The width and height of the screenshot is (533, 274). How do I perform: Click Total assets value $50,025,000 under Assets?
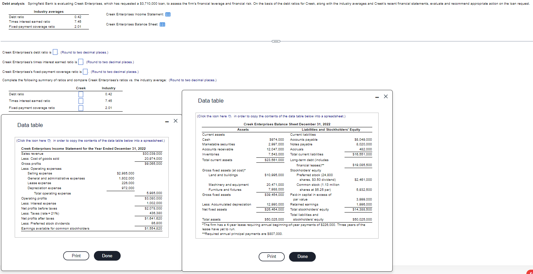pyautogui.click(x=274, y=220)
